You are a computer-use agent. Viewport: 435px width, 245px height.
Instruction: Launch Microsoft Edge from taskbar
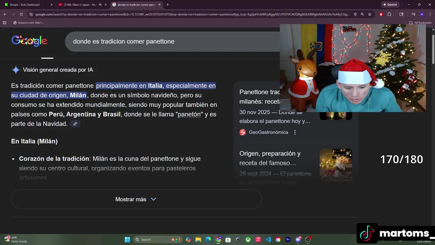tap(208, 240)
